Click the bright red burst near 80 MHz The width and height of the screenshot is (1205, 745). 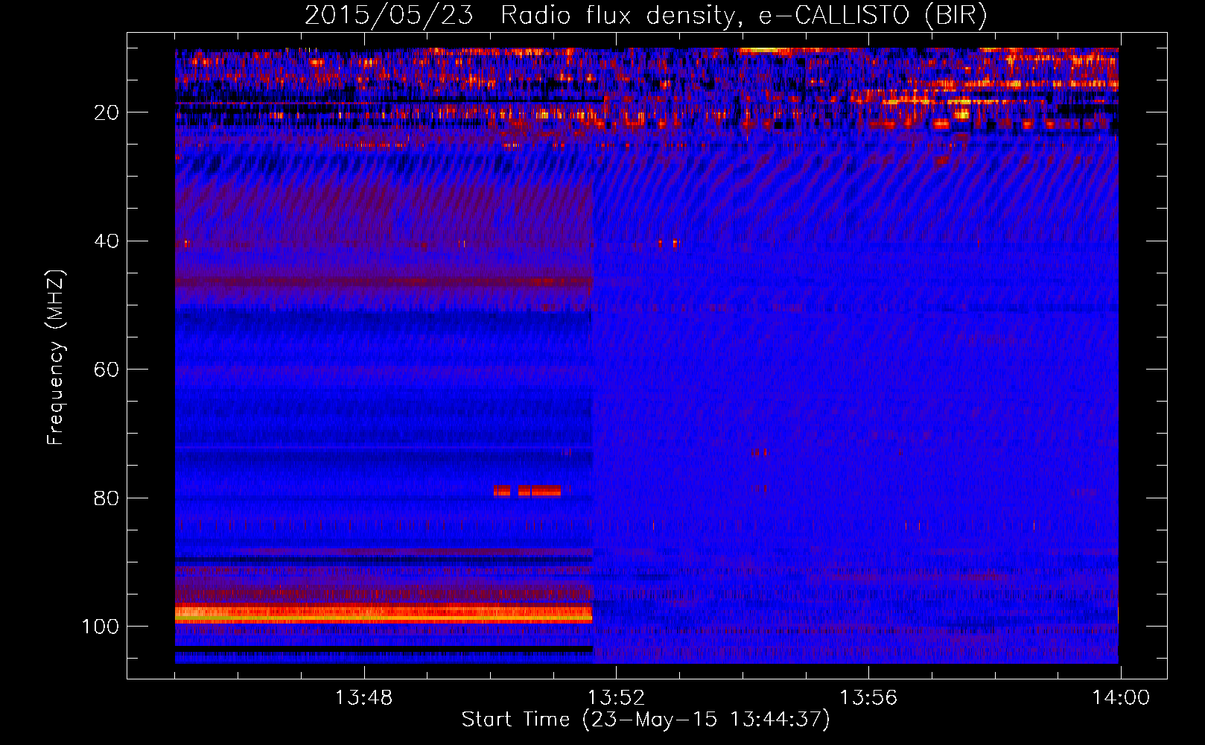click(x=527, y=491)
